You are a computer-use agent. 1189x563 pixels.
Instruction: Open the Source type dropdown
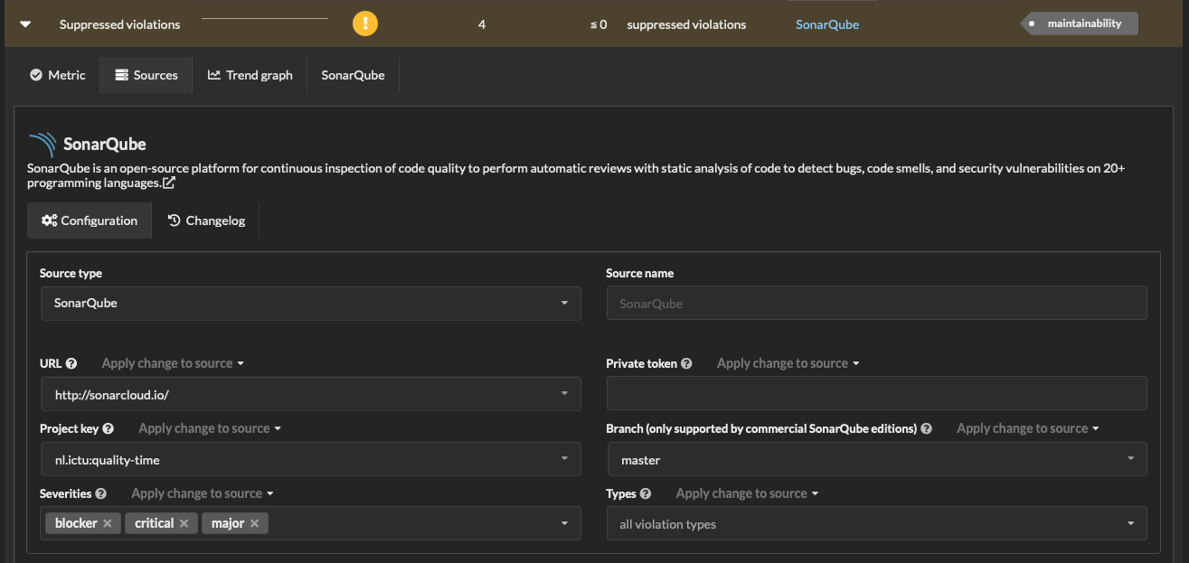coord(311,304)
